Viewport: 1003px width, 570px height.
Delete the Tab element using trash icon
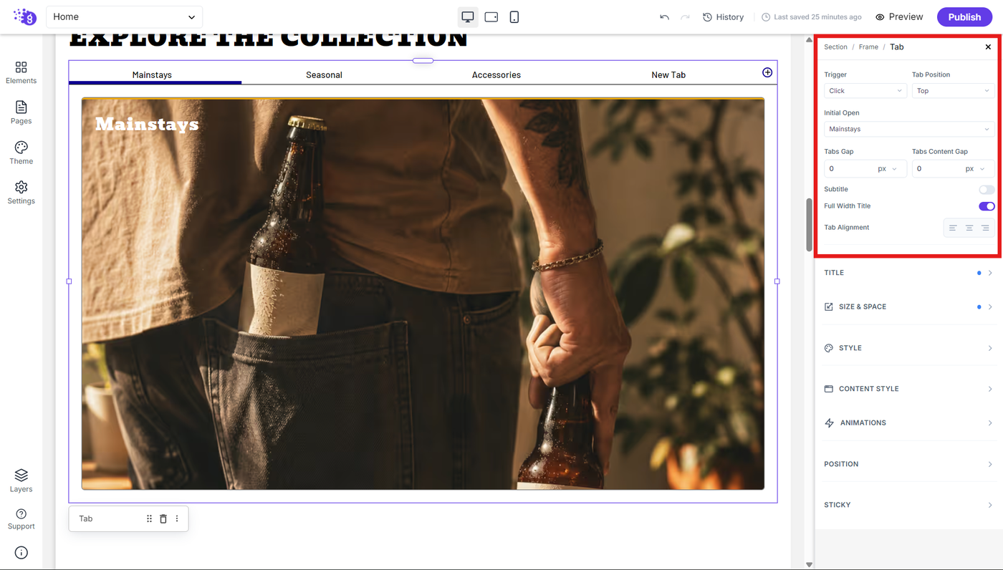point(163,518)
